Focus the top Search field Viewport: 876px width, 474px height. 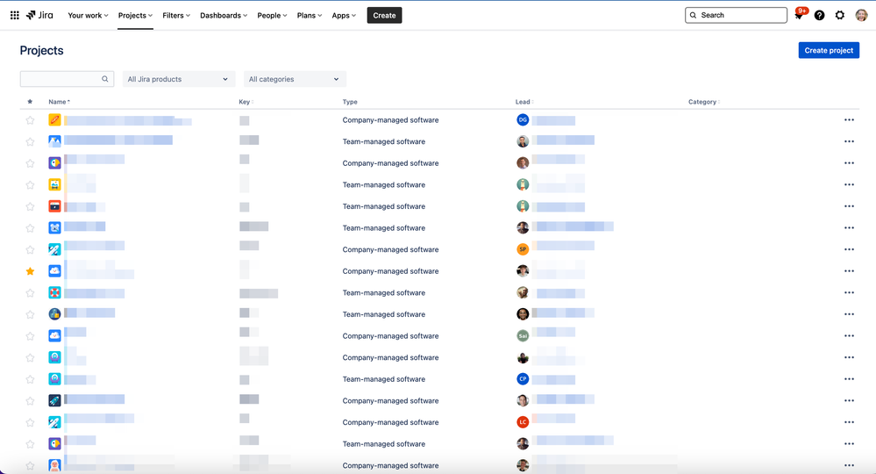[736, 15]
